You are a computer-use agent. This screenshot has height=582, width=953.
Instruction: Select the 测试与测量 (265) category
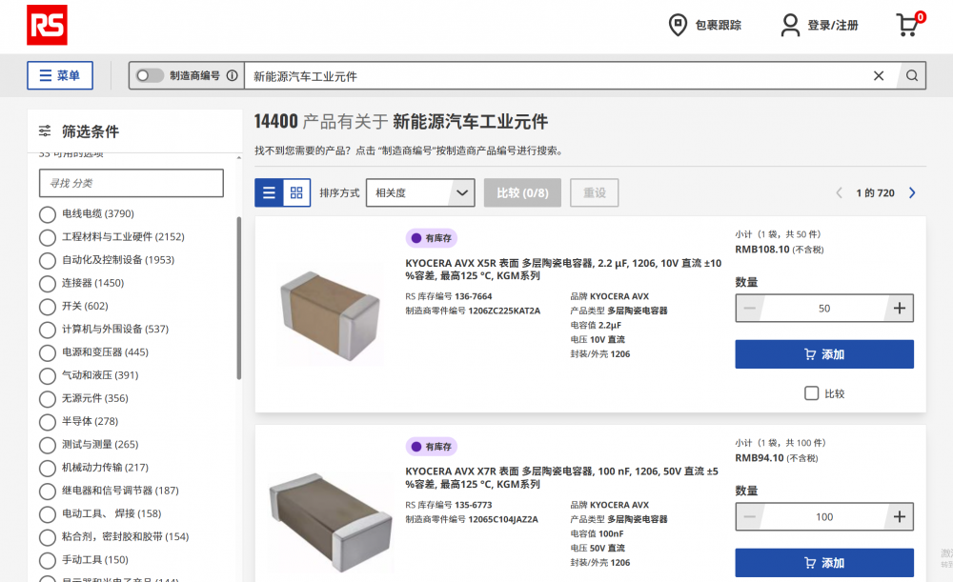[x=48, y=445]
